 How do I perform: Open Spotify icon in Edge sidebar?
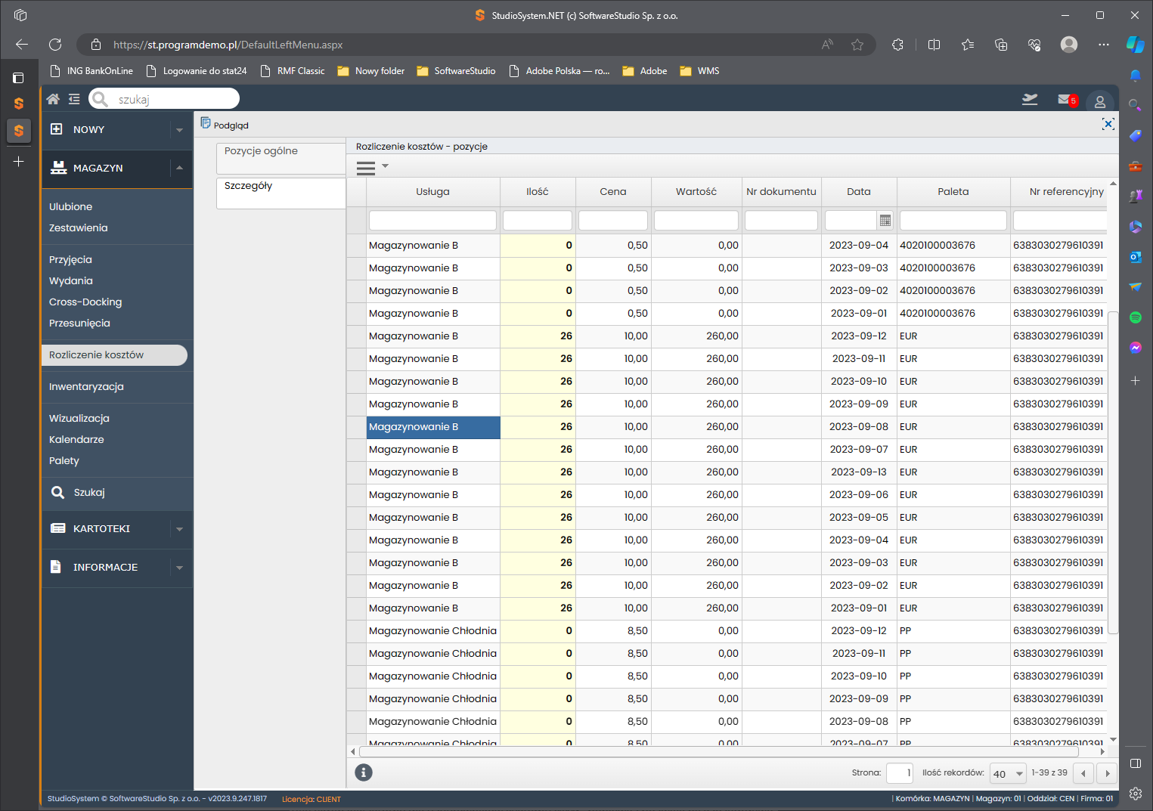(x=1136, y=317)
